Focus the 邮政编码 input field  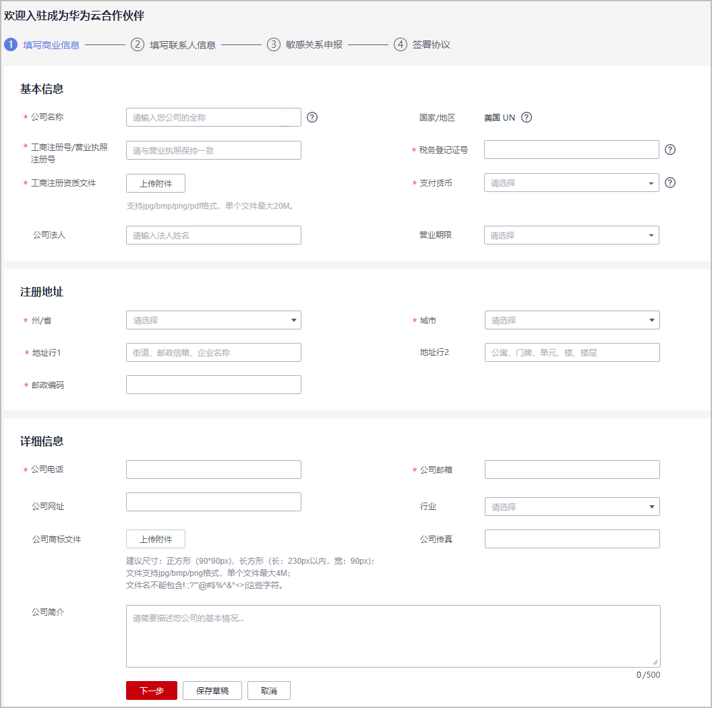pyautogui.click(x=214, y=385)
